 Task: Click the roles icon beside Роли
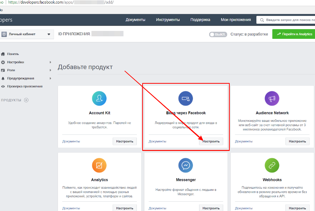point(3,70)
